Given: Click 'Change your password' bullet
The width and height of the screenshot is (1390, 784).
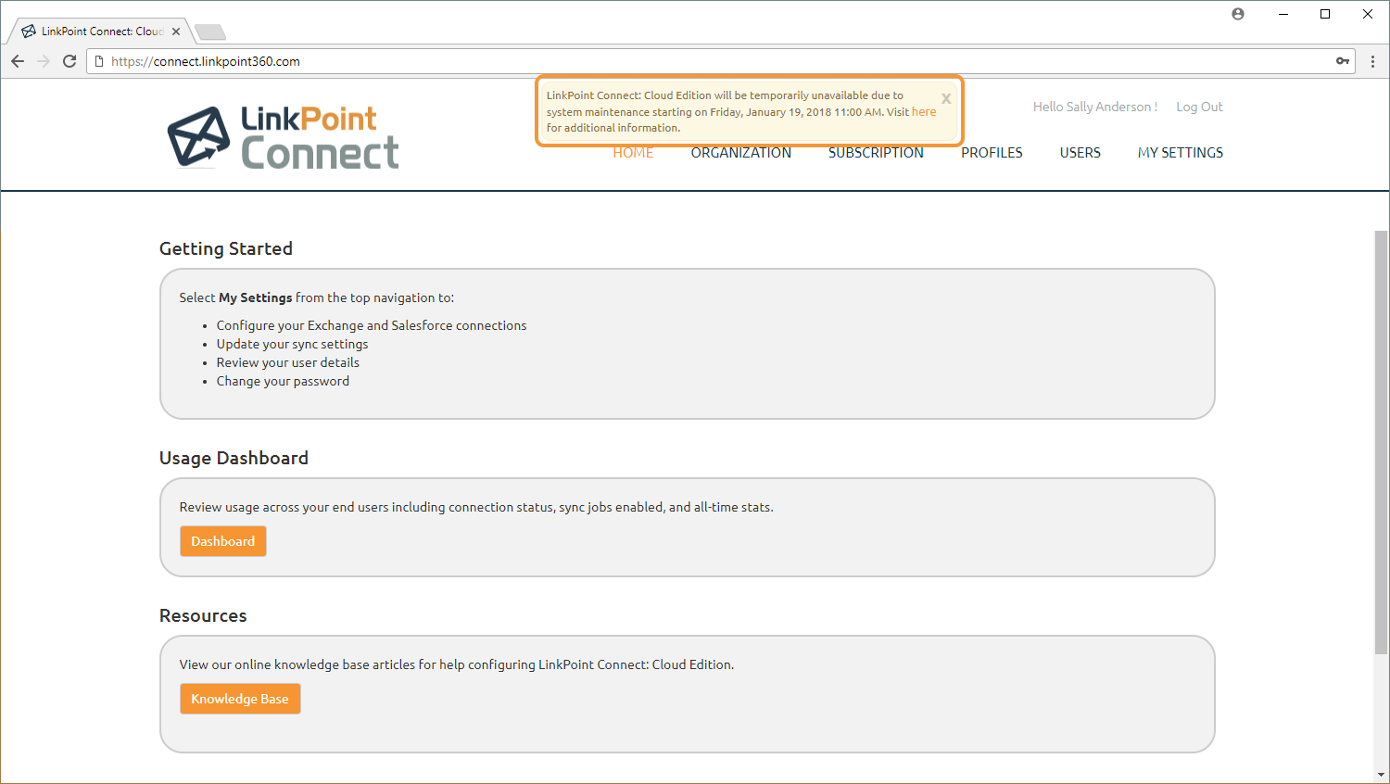Looking at the screenshot, I should [x=283, y=381].
